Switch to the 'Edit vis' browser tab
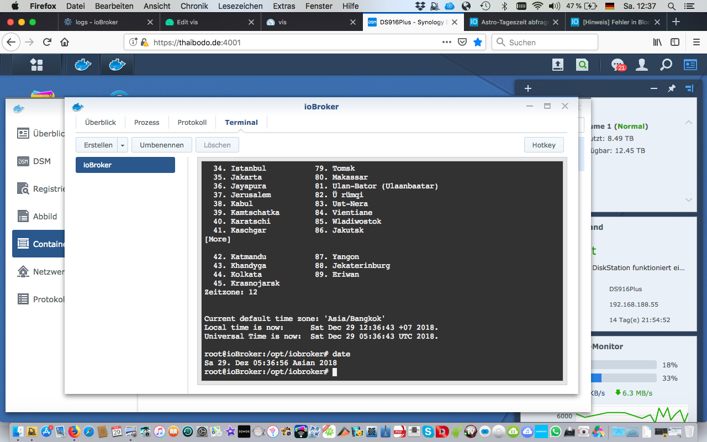The width and height of the screenshot is (707, 442). click(x=210, y=22)
